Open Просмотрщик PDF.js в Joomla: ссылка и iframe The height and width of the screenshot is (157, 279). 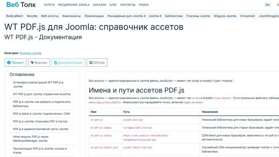pyautogui.click(x=40, y=150)
